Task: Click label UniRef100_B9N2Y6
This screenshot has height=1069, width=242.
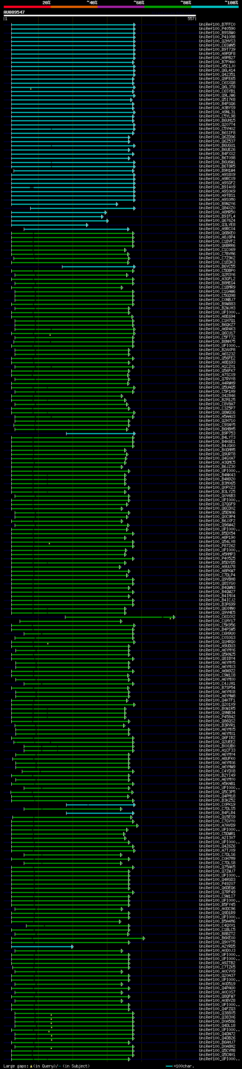Action: pos(217,204)
